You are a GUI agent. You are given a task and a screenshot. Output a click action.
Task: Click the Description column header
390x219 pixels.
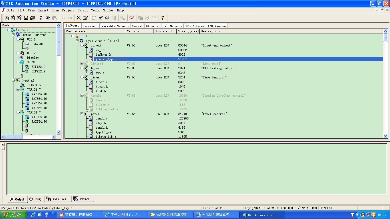tap(291, 31)
